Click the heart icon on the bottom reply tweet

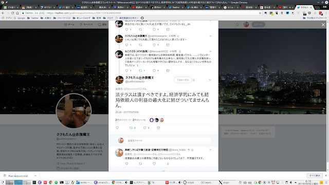[x=154, y=163]
